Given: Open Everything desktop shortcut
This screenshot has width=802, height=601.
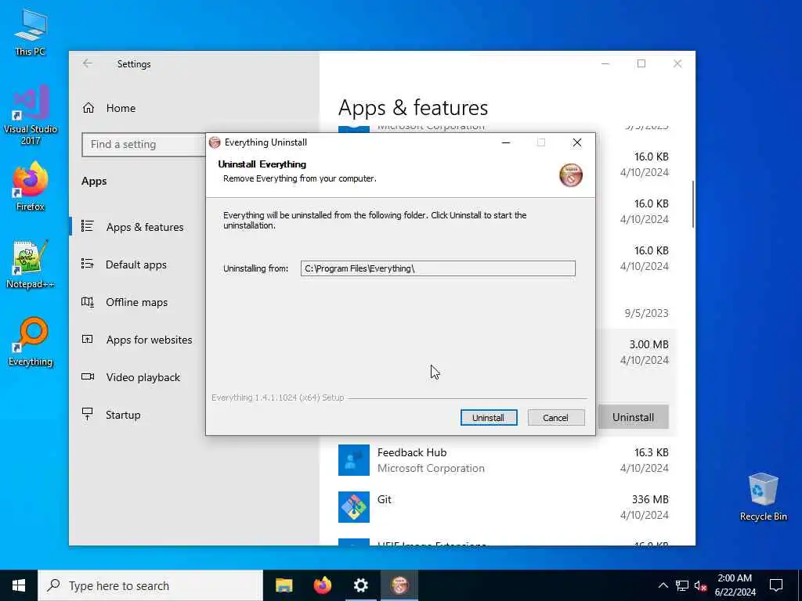Looking at the screenshot, I should pos(31,342).
